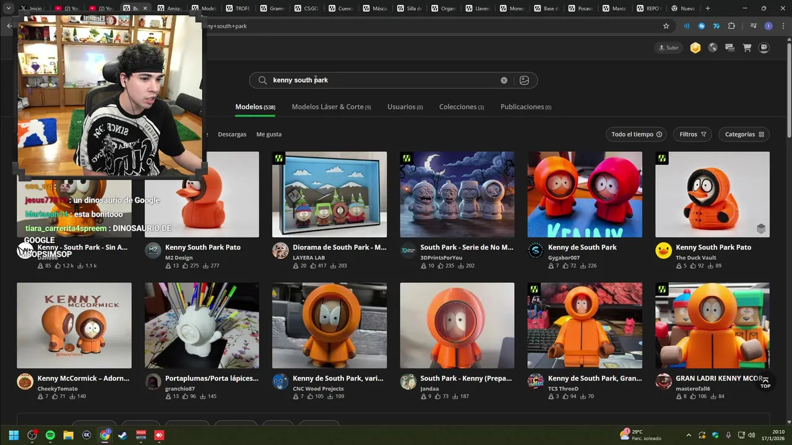Screen dimensions: 792x445
Task: Switch to the Colecciones (3) tab
Action: (462, 107)
